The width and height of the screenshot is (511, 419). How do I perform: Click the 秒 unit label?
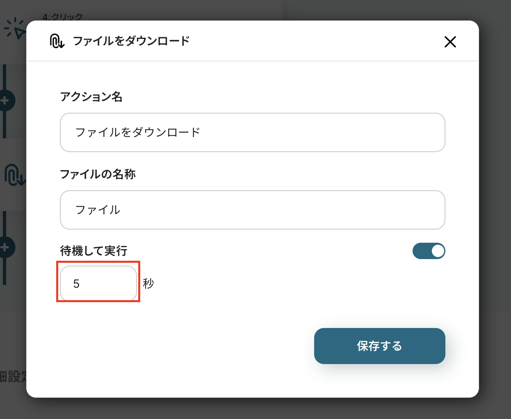pos(148,283)
